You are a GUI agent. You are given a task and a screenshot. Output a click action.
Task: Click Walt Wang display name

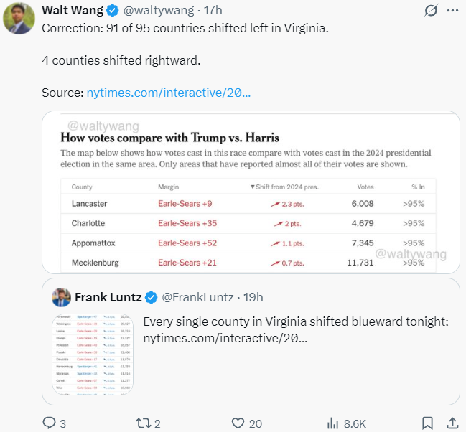pos(73,10)
